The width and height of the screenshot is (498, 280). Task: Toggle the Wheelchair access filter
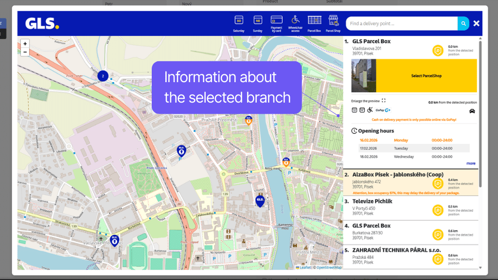(x=295, y=24)
